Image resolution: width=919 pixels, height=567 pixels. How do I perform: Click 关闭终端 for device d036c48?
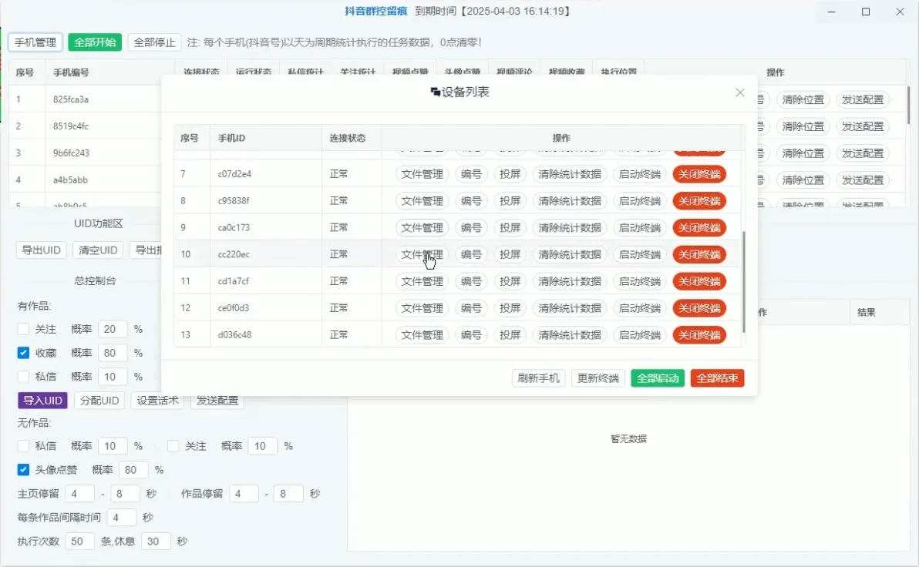point(699,335)
